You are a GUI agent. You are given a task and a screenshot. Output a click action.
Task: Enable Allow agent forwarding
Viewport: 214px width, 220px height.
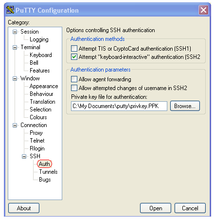point(74,79)
